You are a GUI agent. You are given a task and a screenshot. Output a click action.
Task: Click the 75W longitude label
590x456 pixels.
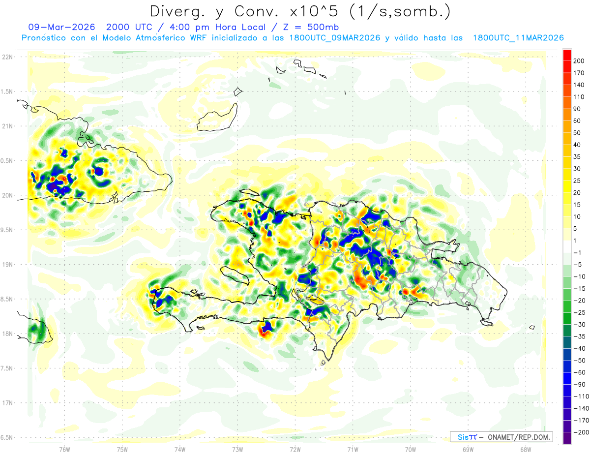click(122, 449)
